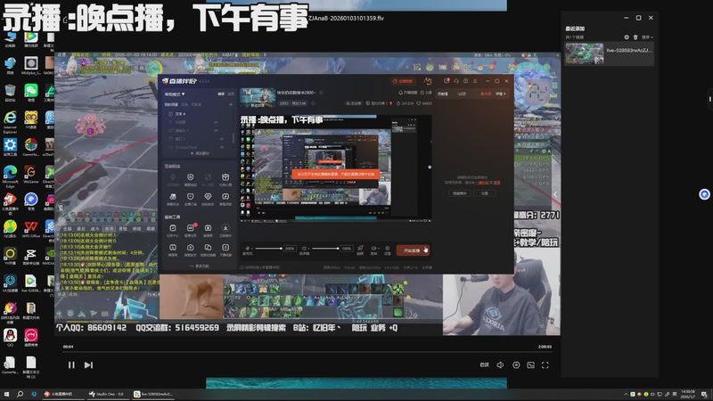Launch WeChat from the desktop
The height and width of the screenshot is (401, 713).
pyautogui.click(x=31, y=93)
